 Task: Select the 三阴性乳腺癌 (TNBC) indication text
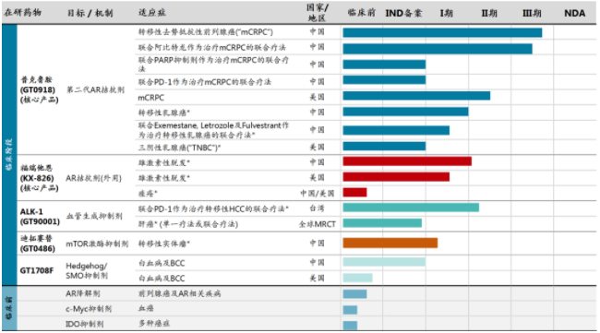pos(179,148)
